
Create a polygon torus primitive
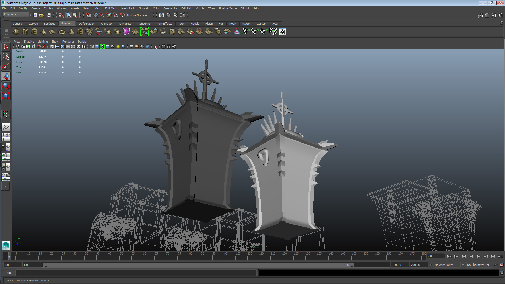[62, 32]
